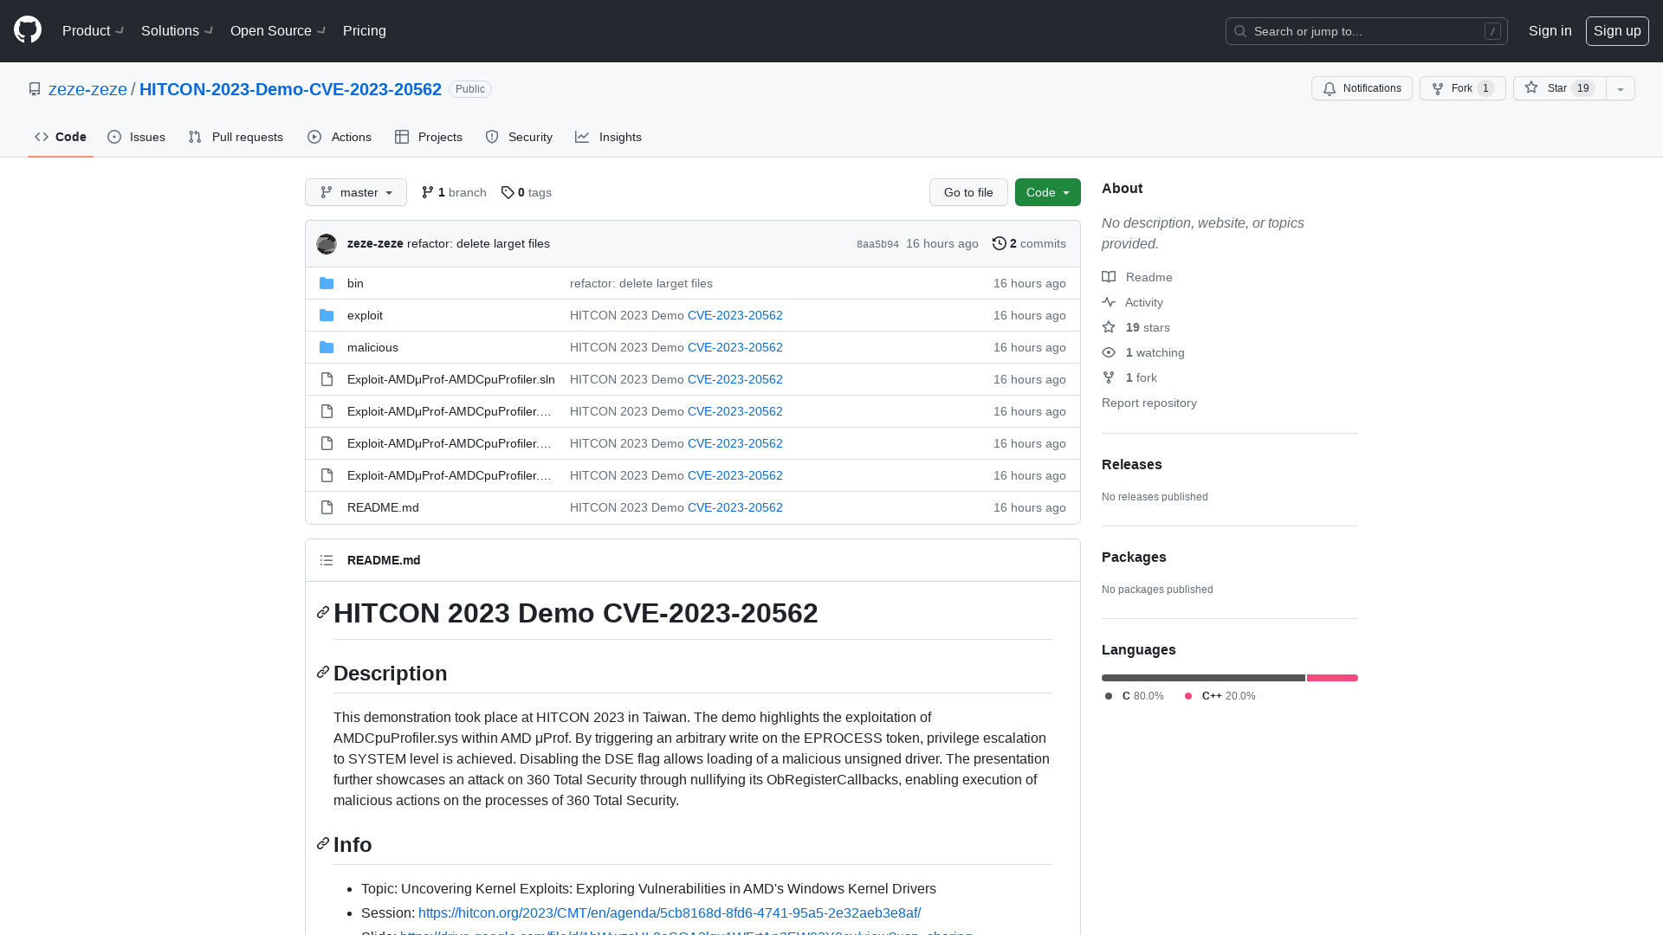Viewport: 1663px width, 935px height.
Task: Click the notifications bell icon
Action: coord(1330,88)
